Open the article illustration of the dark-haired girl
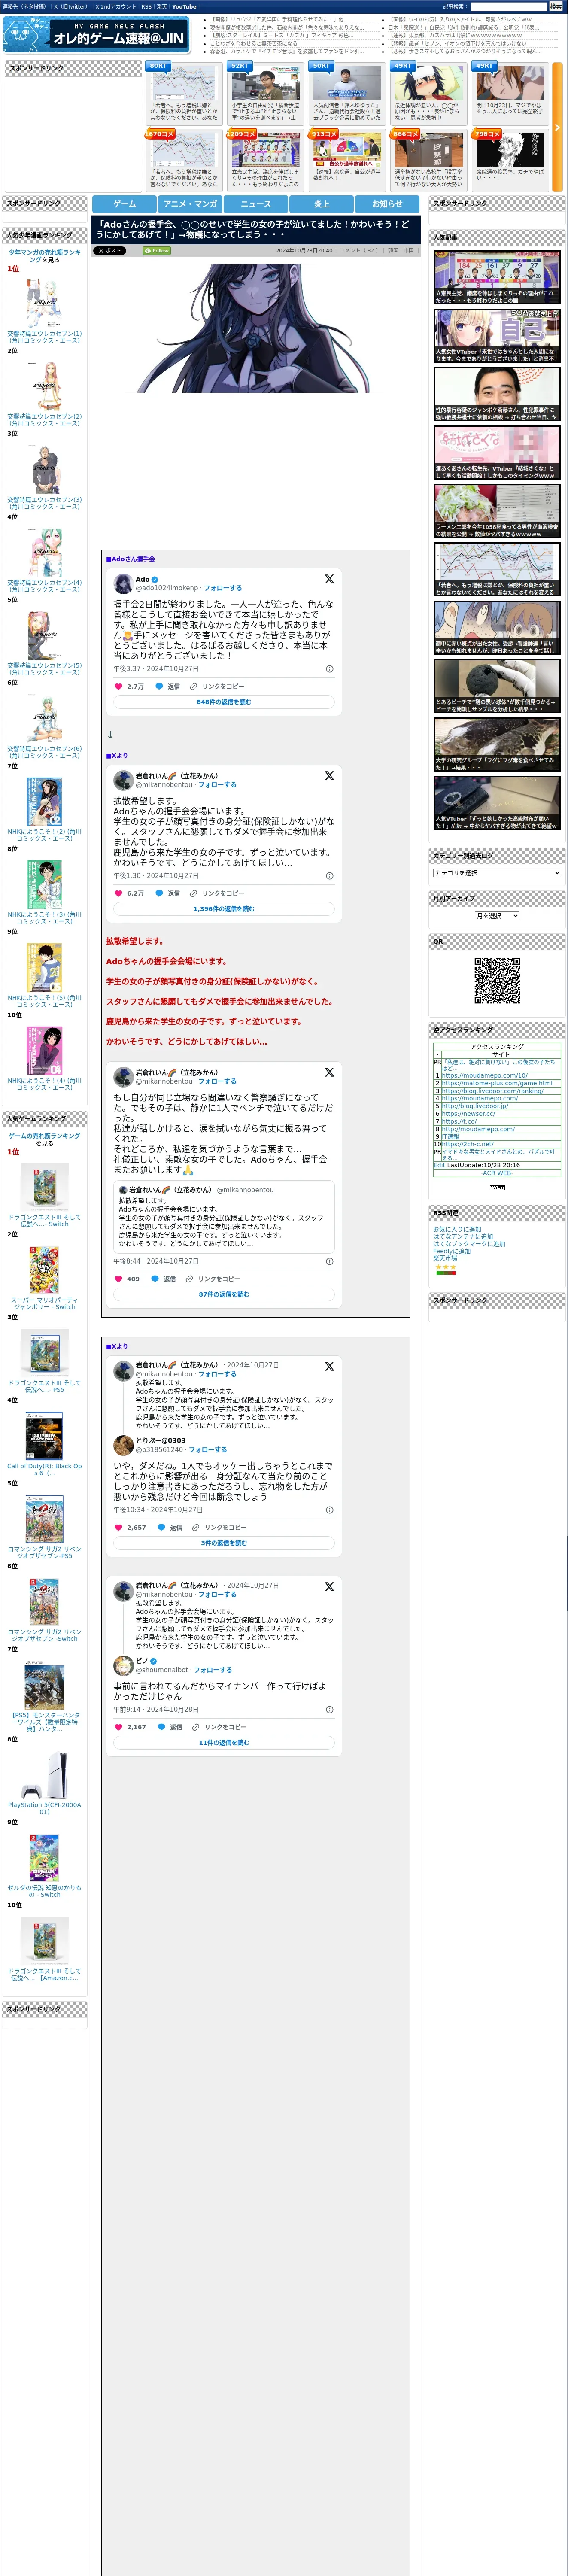 pyautogui.click(x=254, y=328)
